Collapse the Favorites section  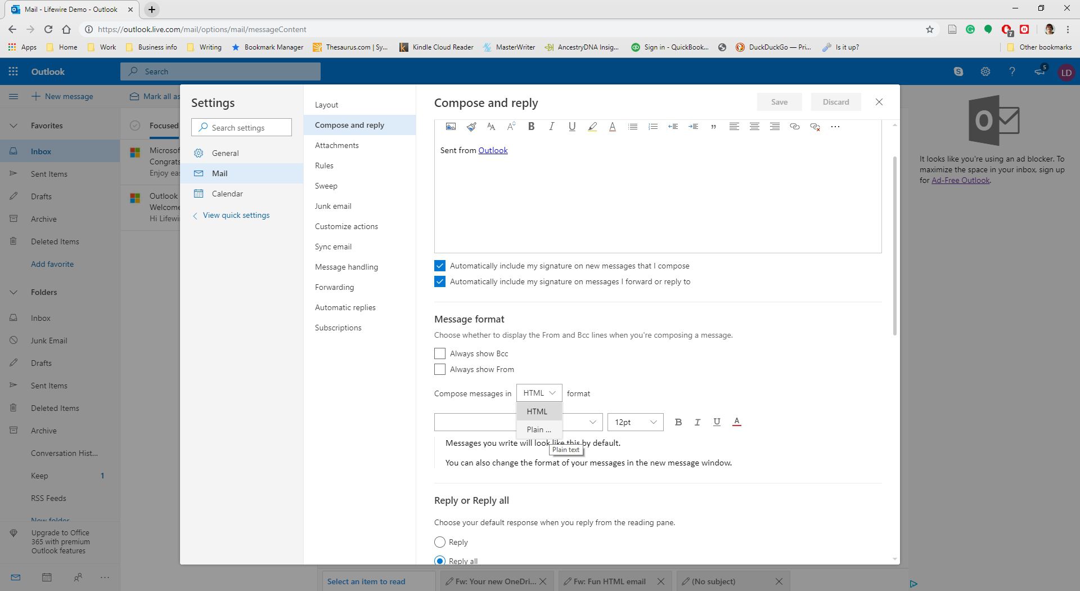tap(14, 126)
